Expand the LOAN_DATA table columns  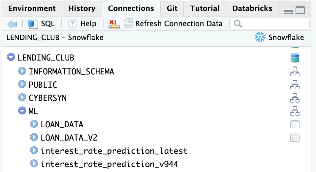(34, 124)
